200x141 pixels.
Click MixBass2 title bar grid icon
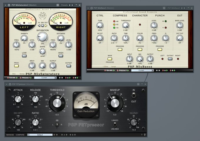(x=164, y=8)
